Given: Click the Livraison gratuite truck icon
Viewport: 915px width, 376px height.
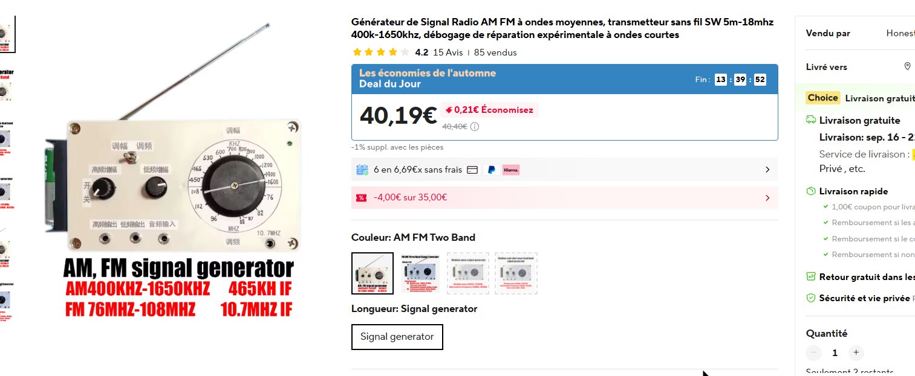Looking at the screenshot, I should pyautogui.click(x=811, y=120).
